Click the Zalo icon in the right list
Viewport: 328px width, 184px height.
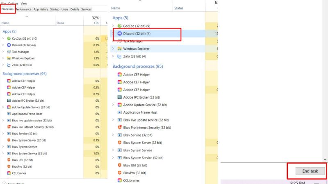120,56
